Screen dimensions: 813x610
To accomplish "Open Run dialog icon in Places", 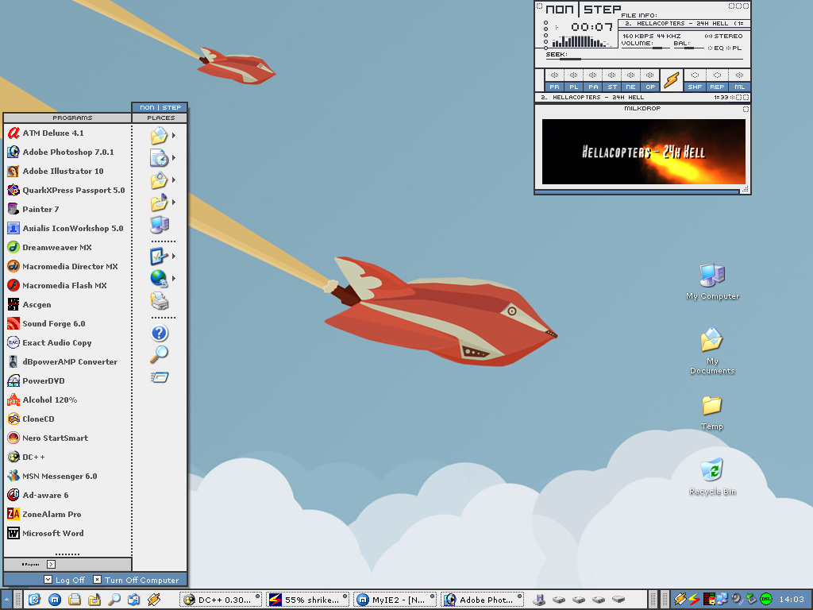I will click(159, 377).
